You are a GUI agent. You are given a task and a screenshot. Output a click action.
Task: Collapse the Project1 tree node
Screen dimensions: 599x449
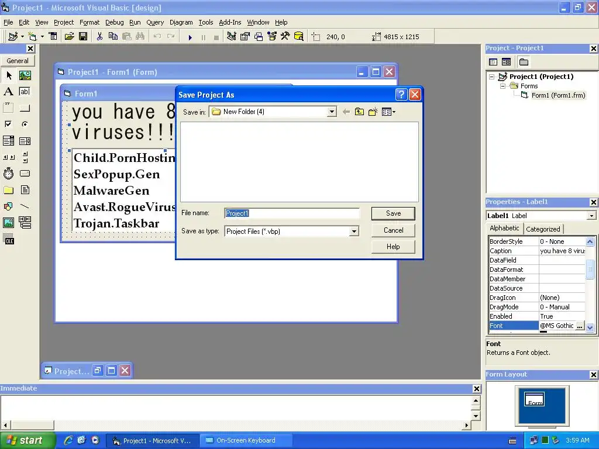point(492,77)
